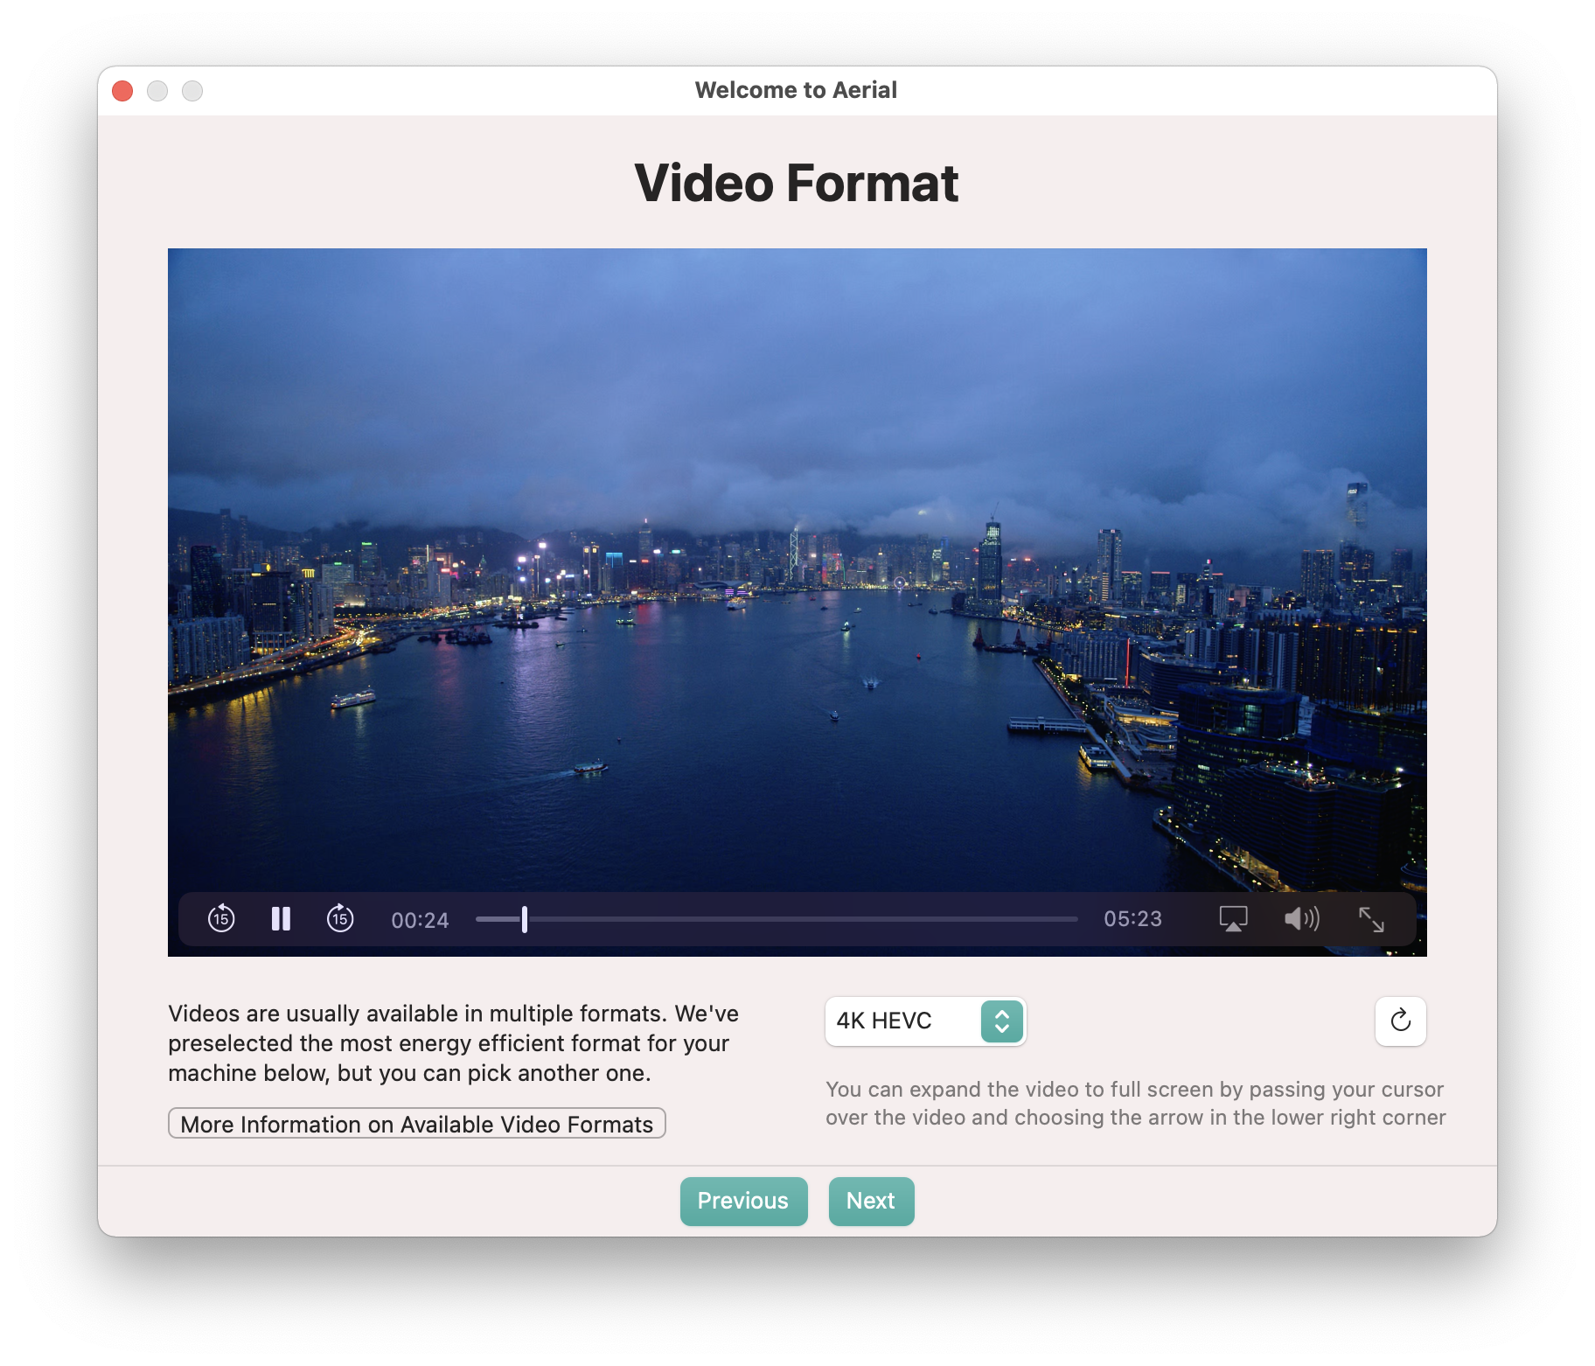Skip forward 15 seconds in video
The width and height of the screenshot is (1595, 1366).
click(x=340, y=919)
